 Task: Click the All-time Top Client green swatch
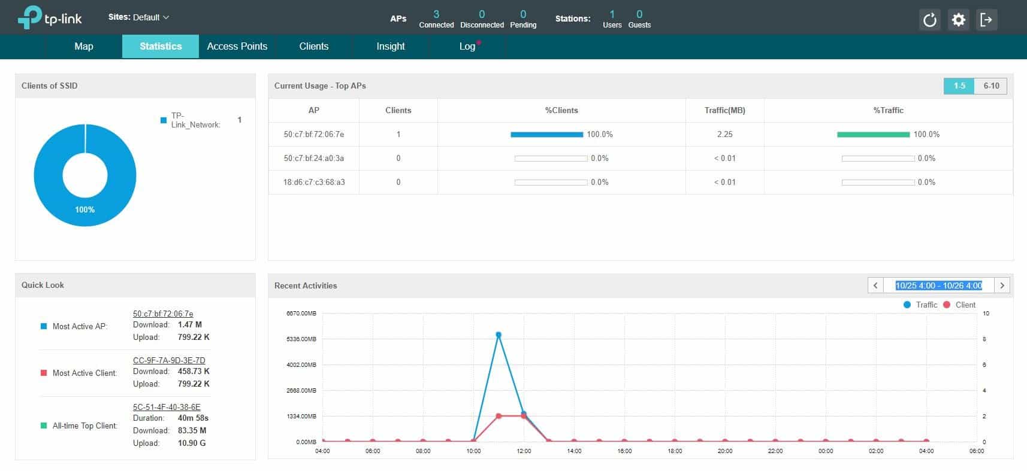(44, 426)
